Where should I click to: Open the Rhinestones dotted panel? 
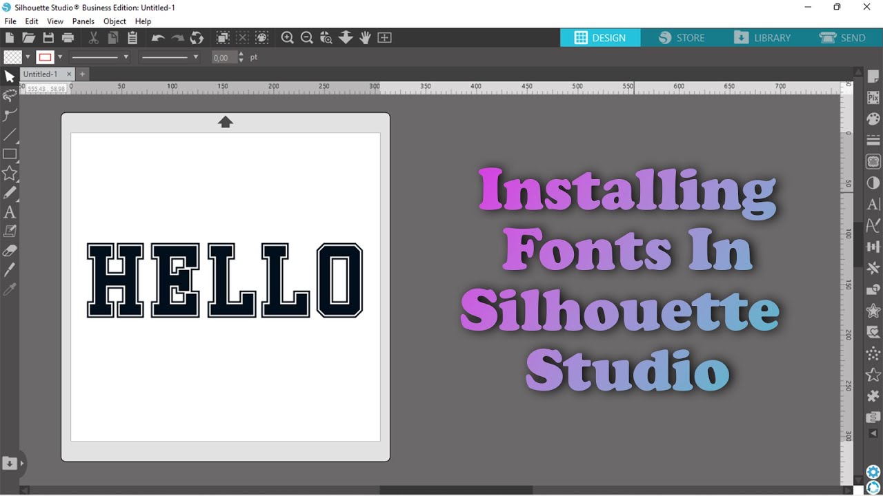click(x=873, y=353)
